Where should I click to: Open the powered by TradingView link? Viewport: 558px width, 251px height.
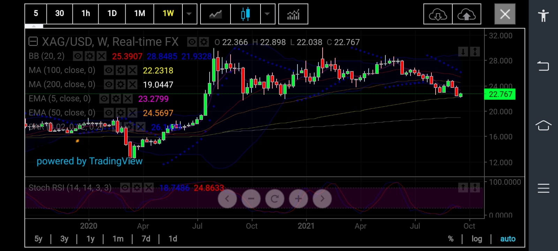(x=90, y=161)
